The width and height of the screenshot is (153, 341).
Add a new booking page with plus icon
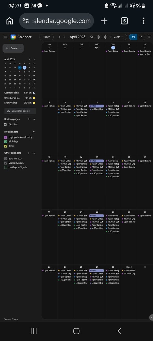click(x=29, y=119)
